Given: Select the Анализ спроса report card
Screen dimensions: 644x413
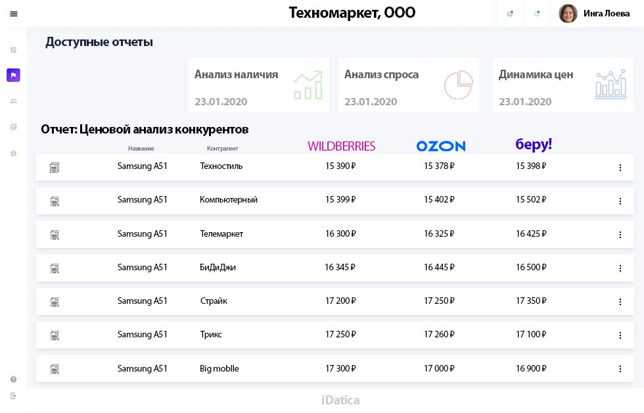Looking at the screenshot, I should tap(408, 85).
